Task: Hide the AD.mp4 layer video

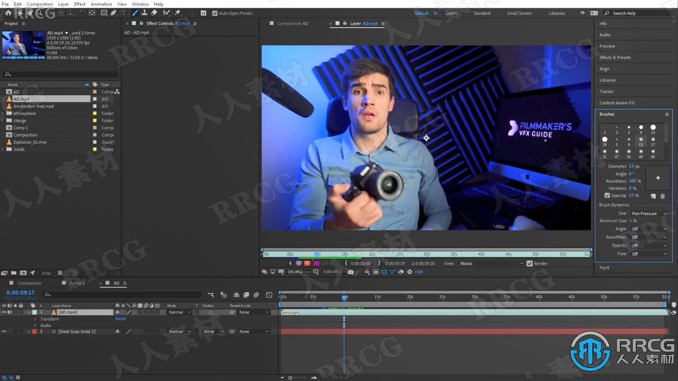Action: pyautogui.click(x=4, y=312)
